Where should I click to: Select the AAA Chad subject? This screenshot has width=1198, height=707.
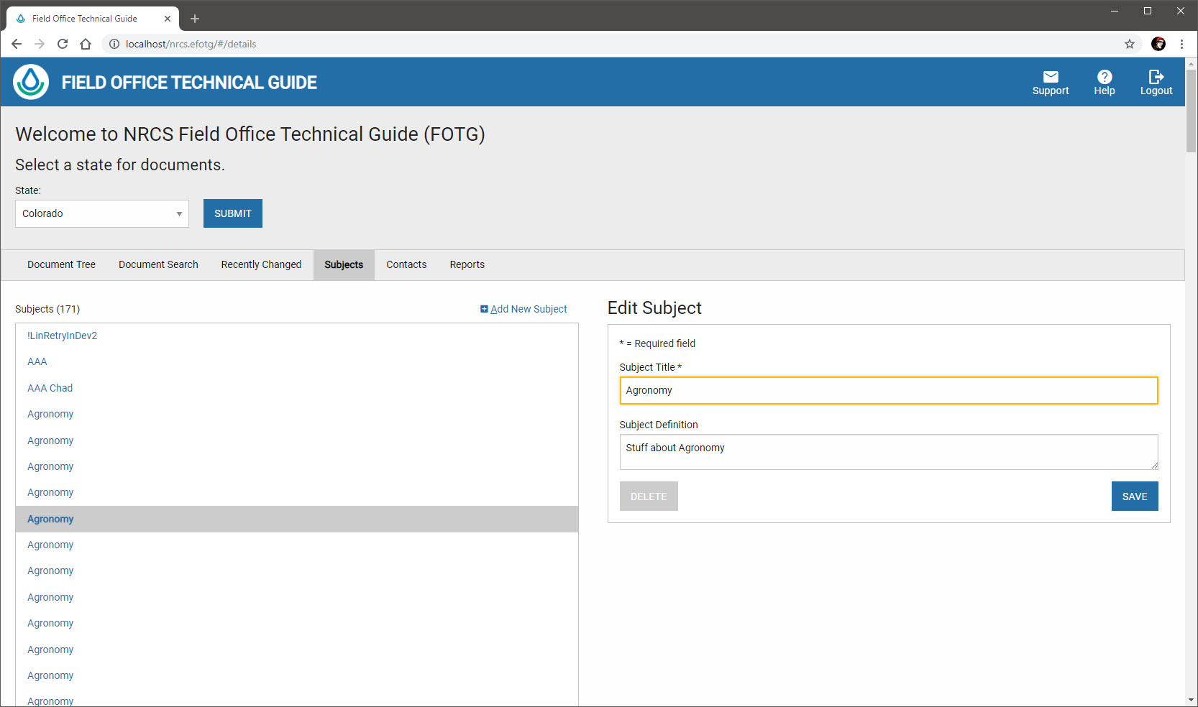(50, 388)
